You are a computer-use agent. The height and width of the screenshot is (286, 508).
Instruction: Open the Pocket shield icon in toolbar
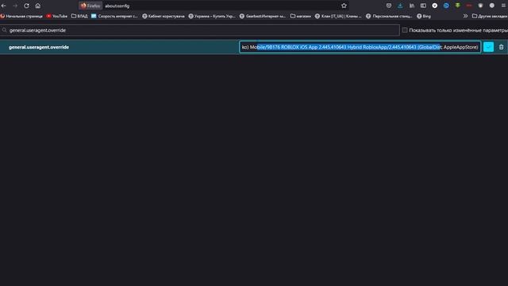389,6
